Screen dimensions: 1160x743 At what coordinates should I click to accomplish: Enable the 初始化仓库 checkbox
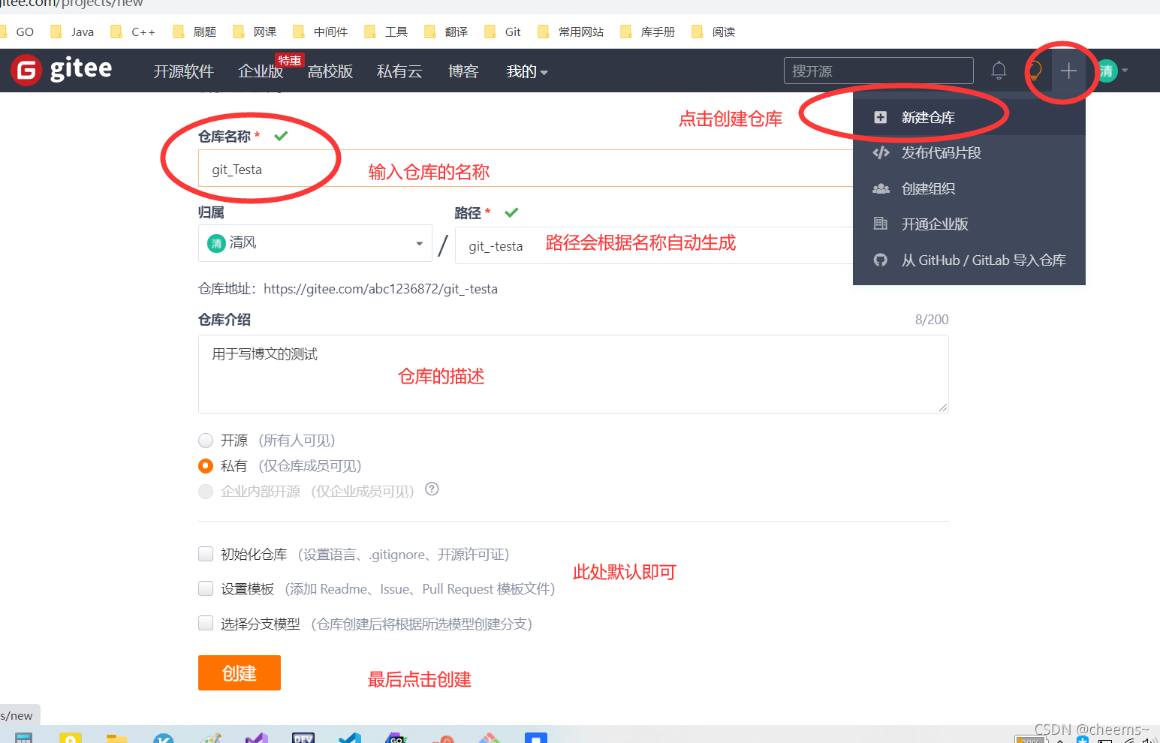(206, 554)
